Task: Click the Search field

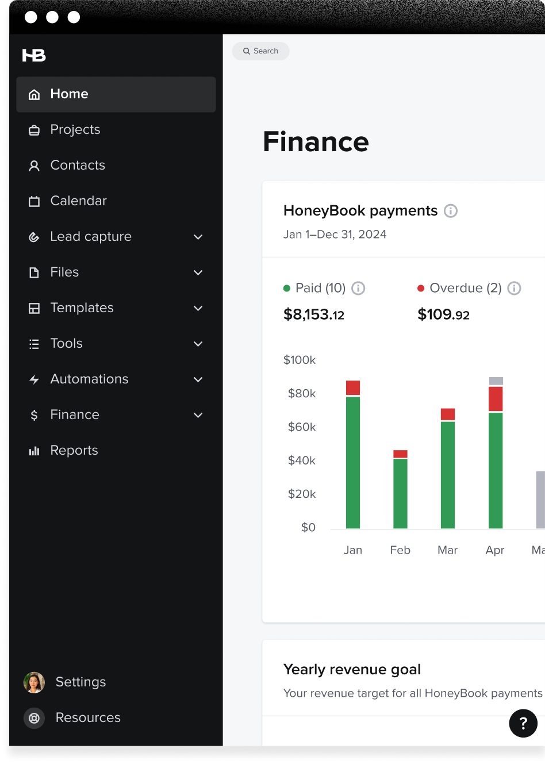Action: [x=261, y=51]
